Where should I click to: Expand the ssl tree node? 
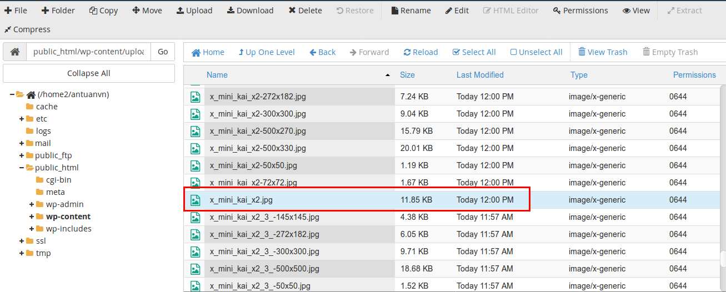22,241
